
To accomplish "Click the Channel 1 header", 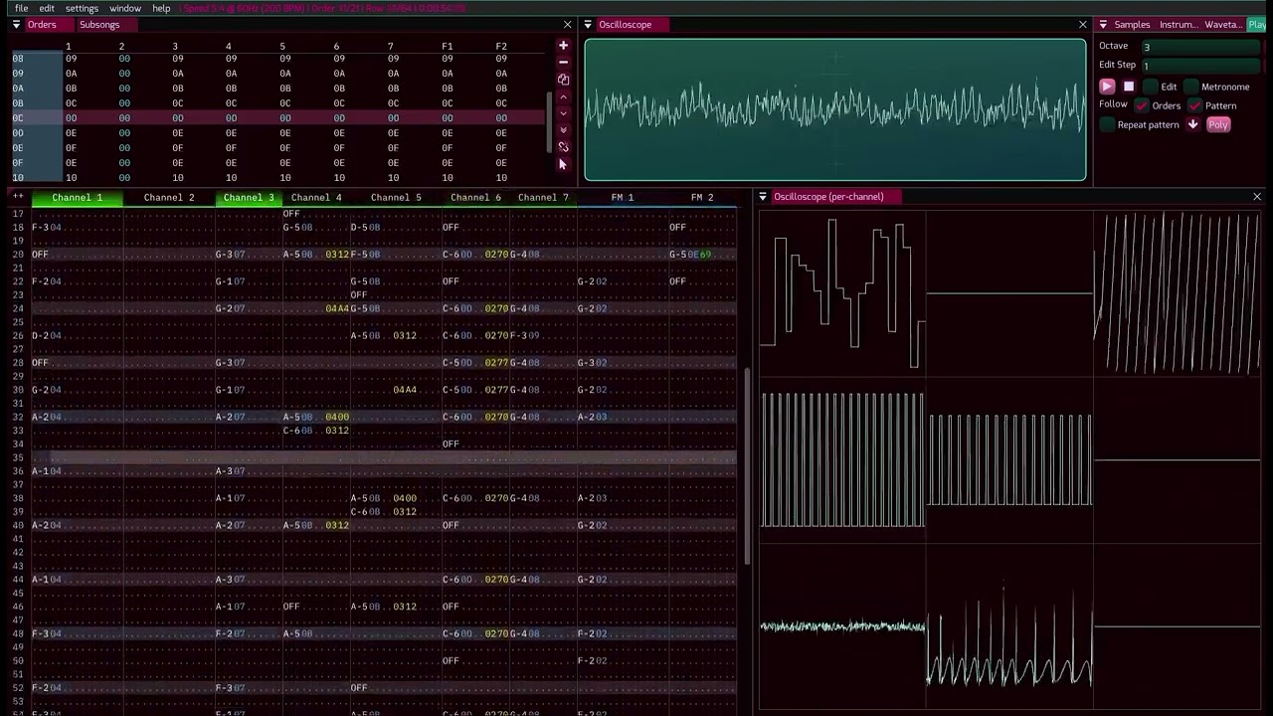I will [x=78, y=197].
